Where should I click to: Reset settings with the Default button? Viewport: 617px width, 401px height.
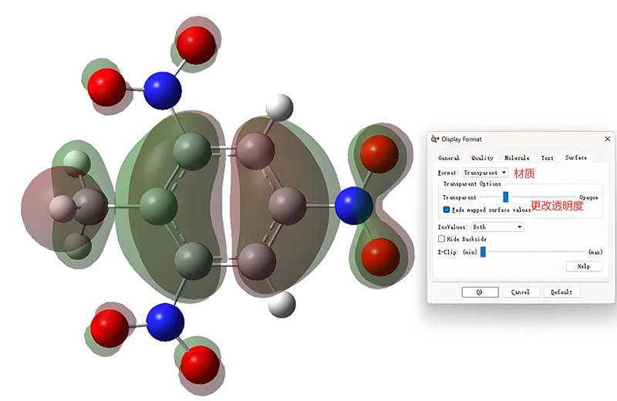coord(561,292)
